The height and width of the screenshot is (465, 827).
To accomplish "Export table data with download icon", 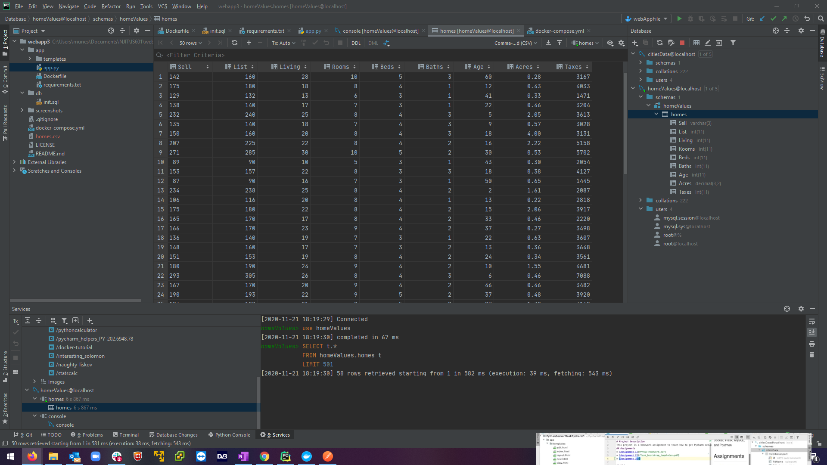I will pyautogui.click(x=548, y=43).
